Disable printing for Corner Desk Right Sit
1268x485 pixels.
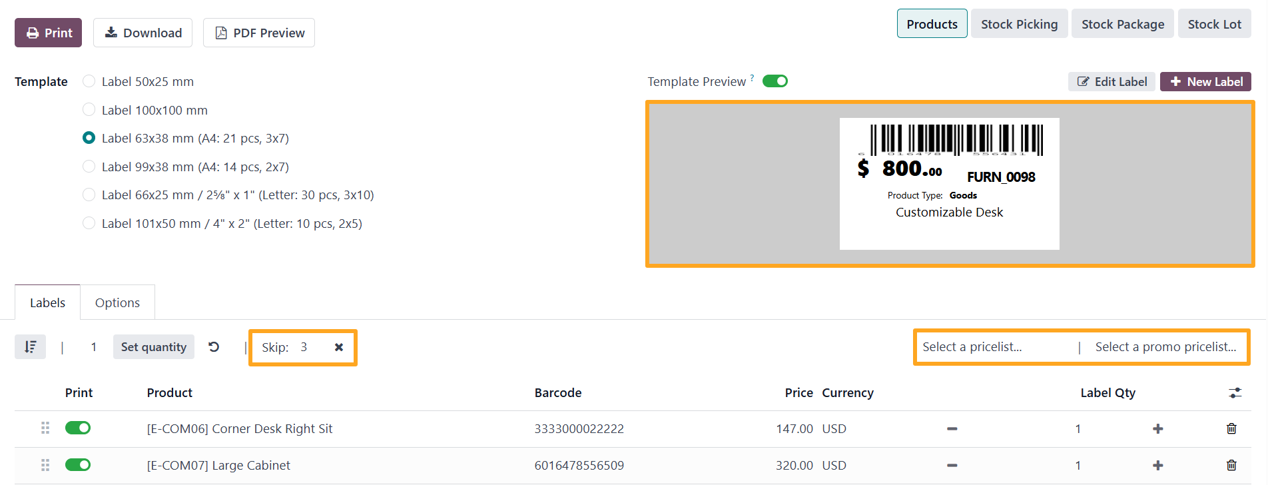(x=78, y=428)
